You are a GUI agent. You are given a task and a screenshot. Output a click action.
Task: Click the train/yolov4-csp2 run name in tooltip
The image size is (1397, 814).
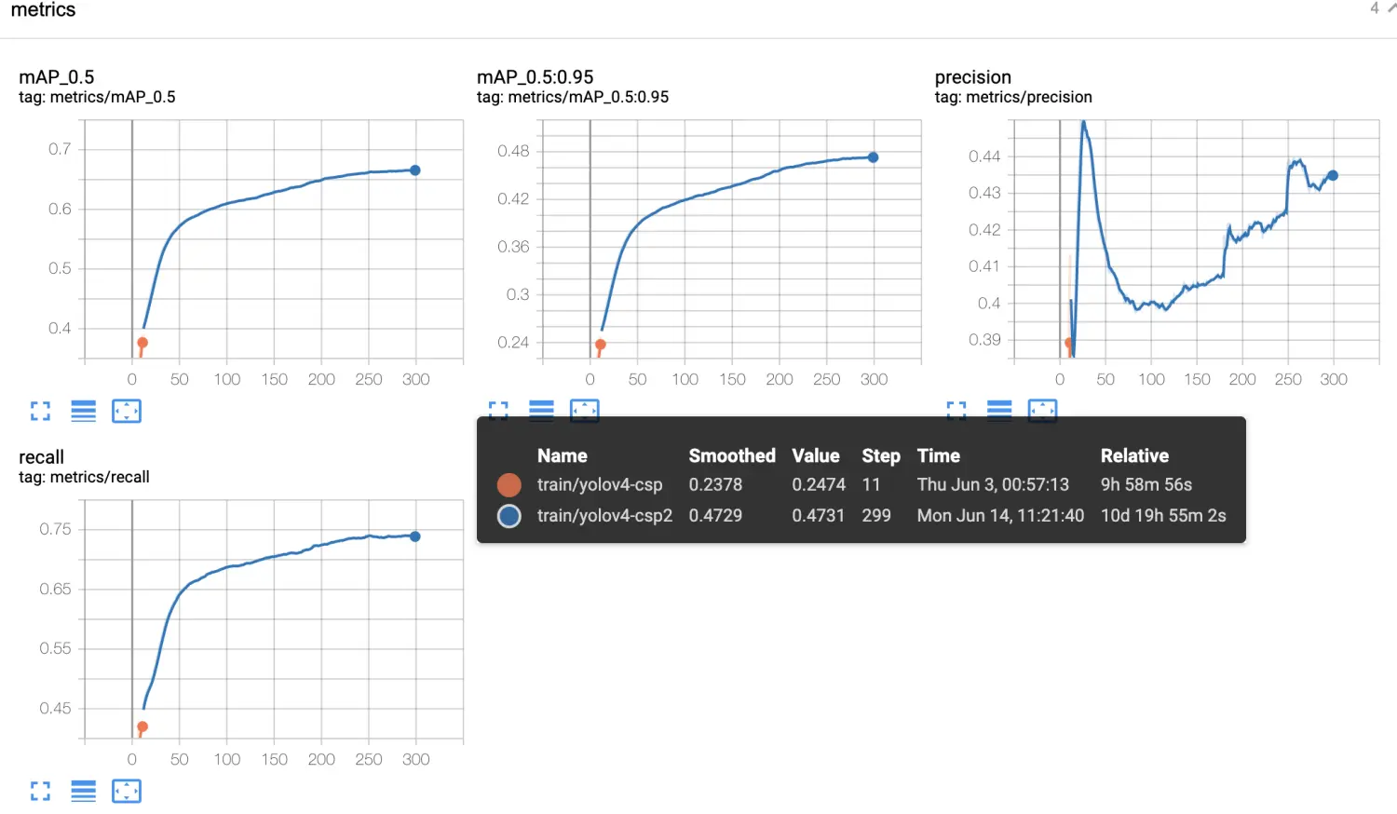tap(604, 516)
